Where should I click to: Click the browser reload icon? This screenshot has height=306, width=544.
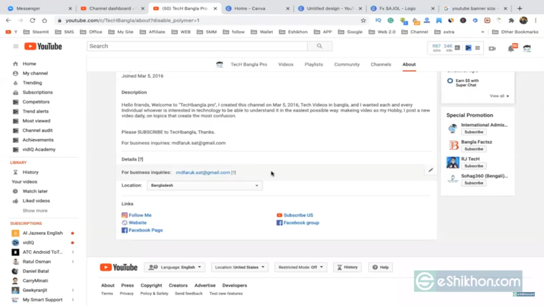click(33, 20)
